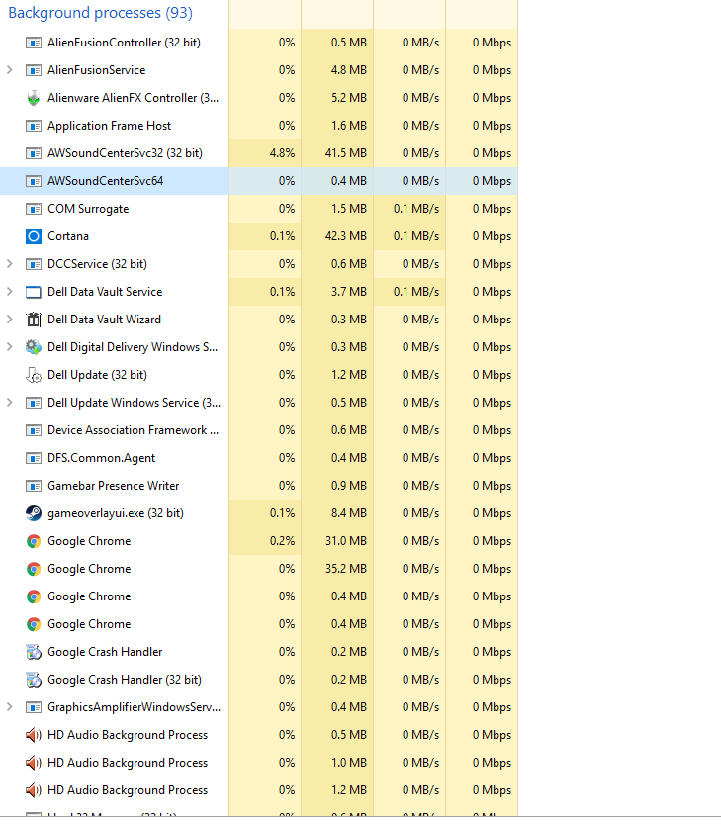Click the Cortana circle icon
Screen dimensions: 721x825
click(33, 236)
